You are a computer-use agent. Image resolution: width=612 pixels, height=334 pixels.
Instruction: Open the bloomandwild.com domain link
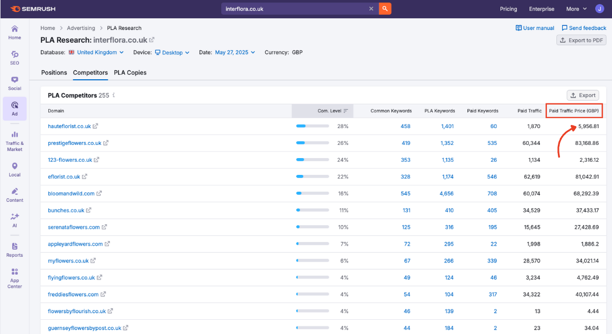[71, 194]
